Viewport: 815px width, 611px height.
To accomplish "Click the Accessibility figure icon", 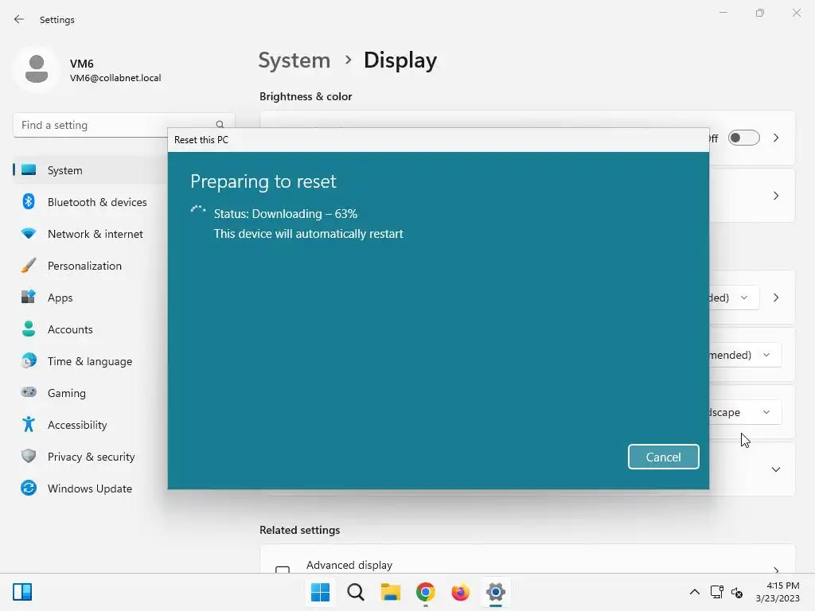I will click(x=29, y=424).
